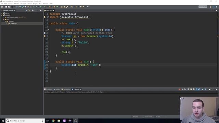Expand the JRE System Library node

point(3,17)
